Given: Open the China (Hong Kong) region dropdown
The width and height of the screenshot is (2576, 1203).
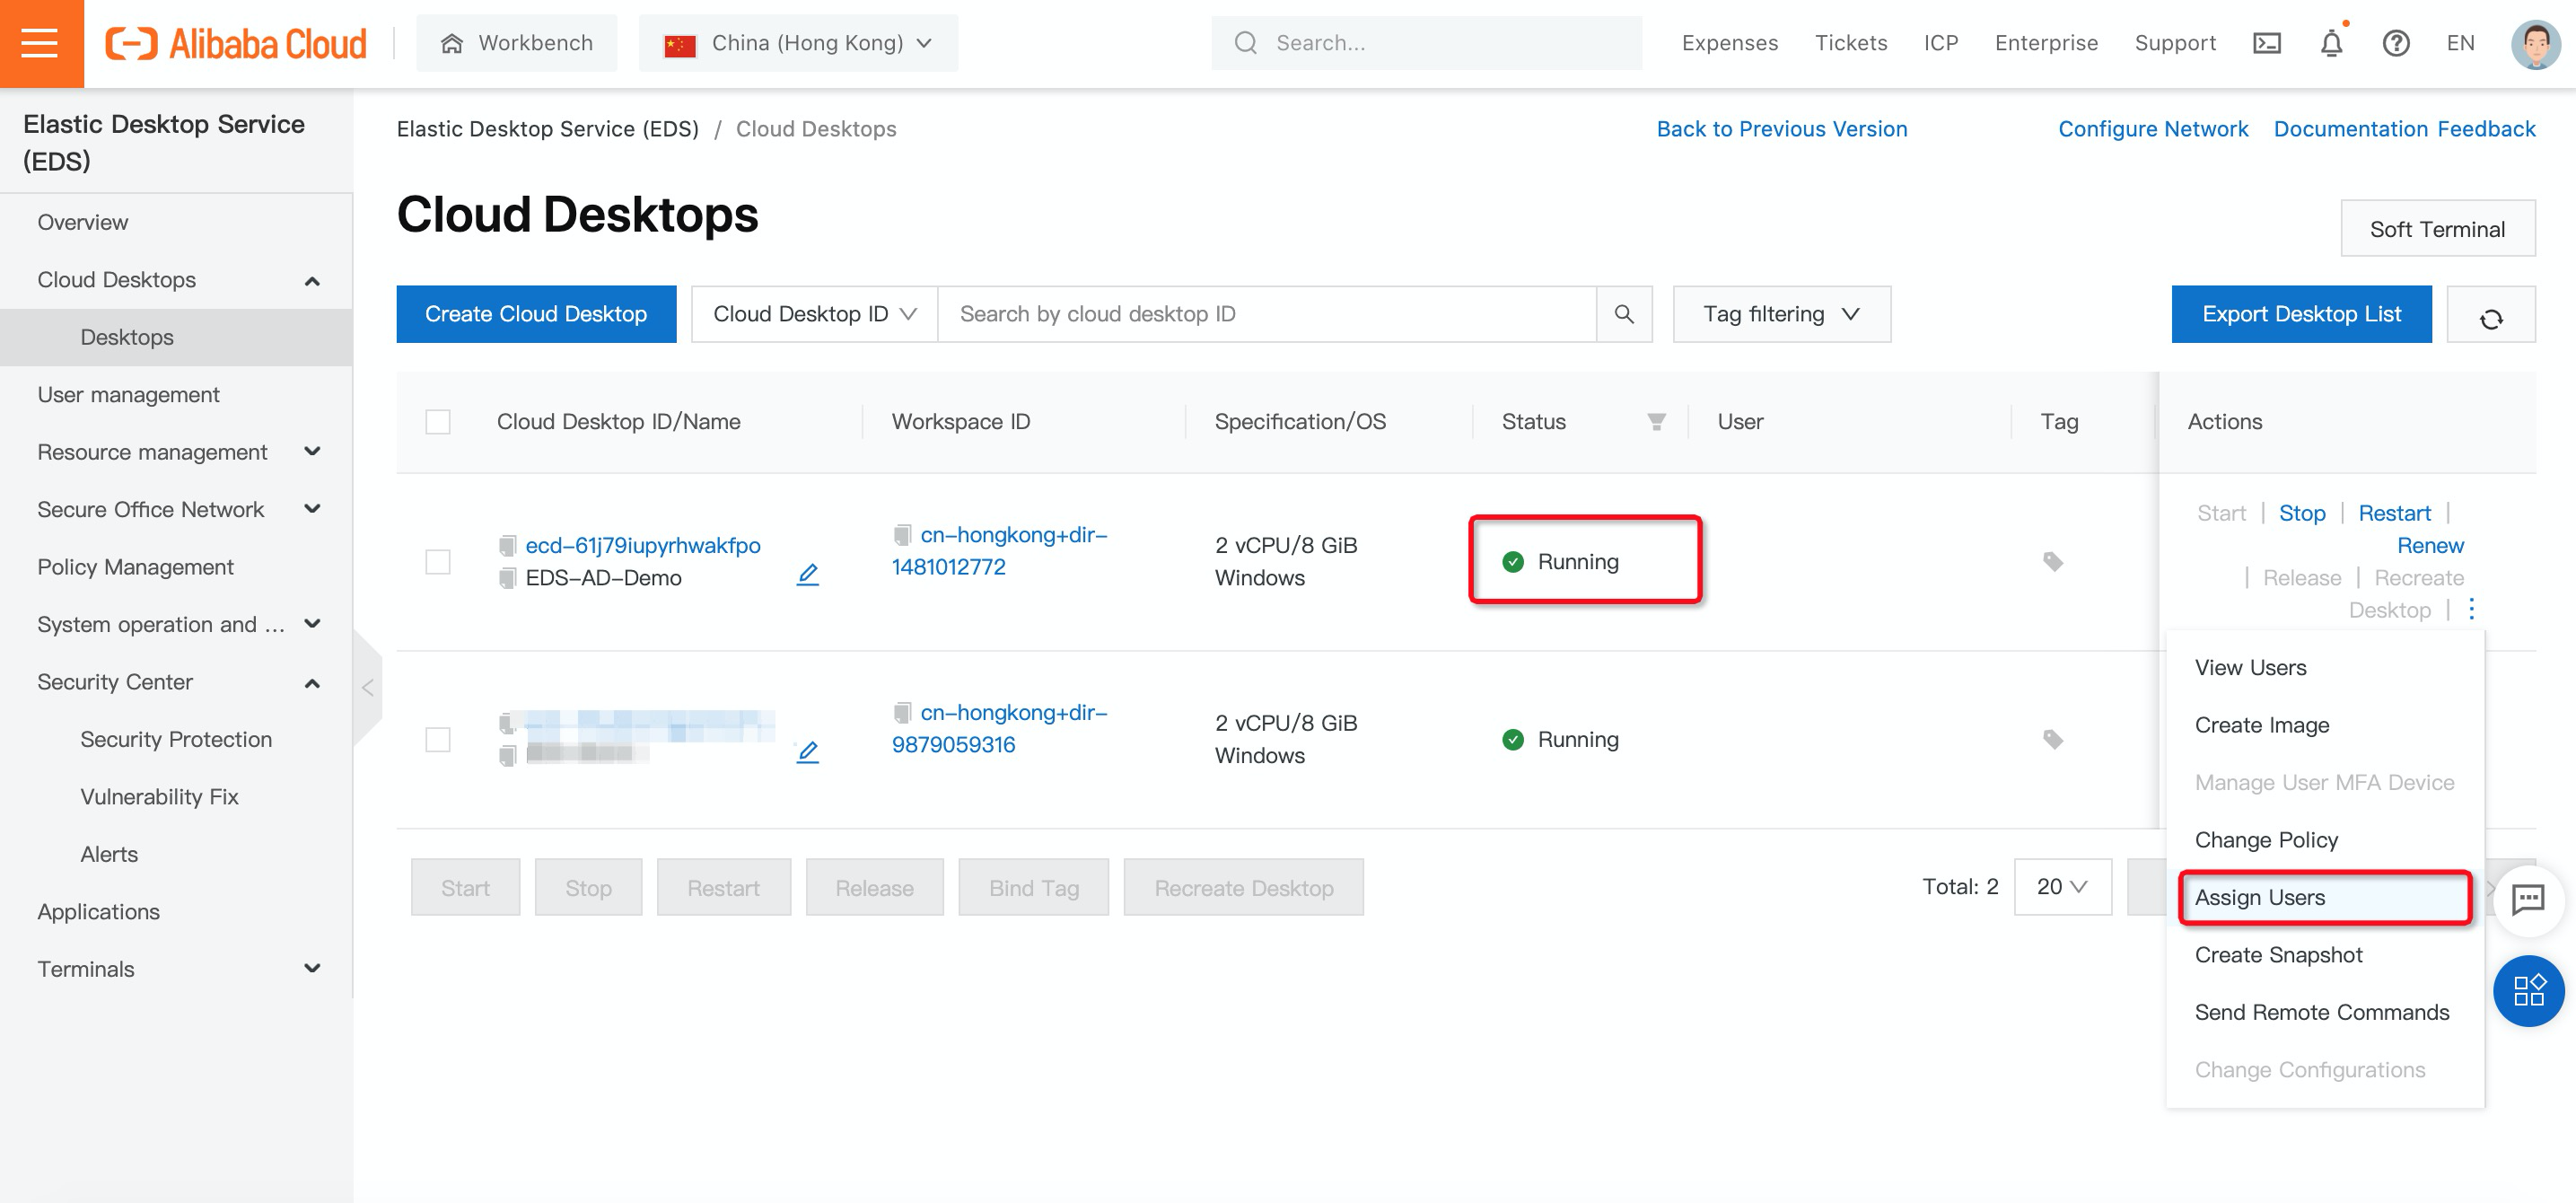Looking at the screenshot, I should [x=797, y=43].
